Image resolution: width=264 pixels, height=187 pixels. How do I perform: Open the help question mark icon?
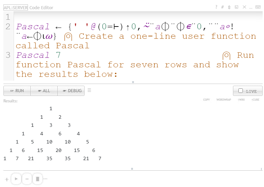(216, 7)
